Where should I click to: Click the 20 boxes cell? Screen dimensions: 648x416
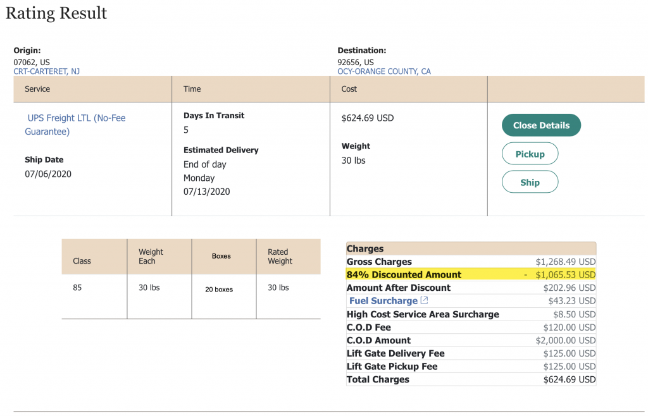point(219,290)
